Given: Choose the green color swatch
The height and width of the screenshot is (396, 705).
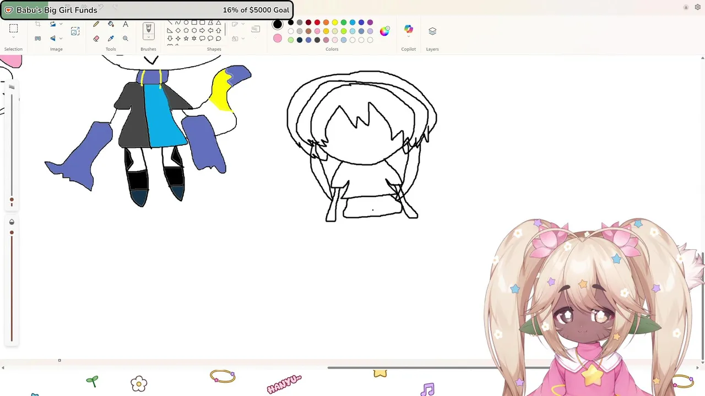Looking at the screenshot, I should tap(344, 23).
